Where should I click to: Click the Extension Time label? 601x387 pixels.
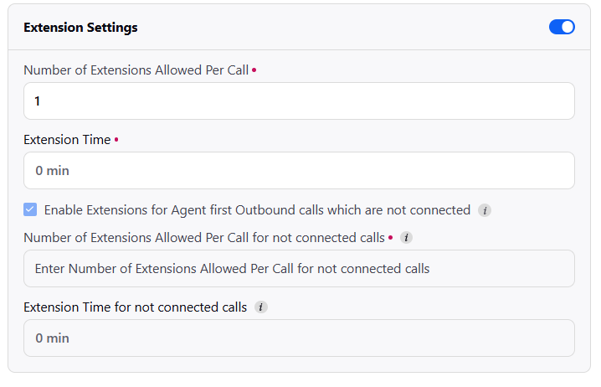[67, 140]
